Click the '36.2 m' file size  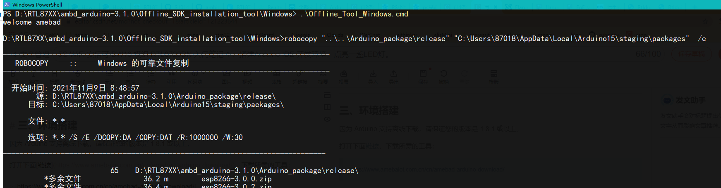tap(156, 179)
